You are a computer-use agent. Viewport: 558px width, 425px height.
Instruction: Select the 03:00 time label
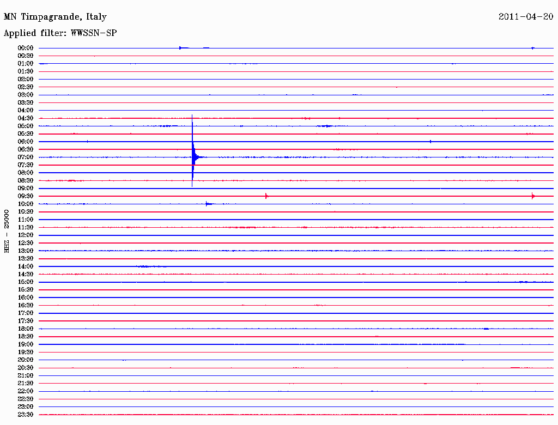point(26,95)
